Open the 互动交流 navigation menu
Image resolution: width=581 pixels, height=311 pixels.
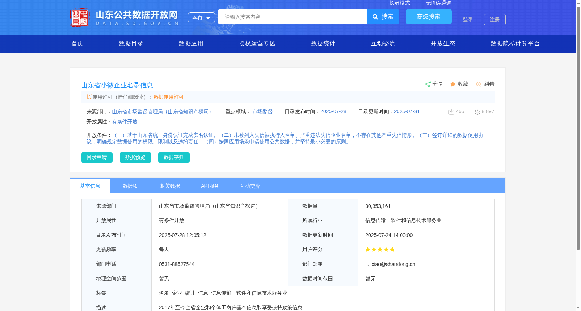(x=383, y=44)
